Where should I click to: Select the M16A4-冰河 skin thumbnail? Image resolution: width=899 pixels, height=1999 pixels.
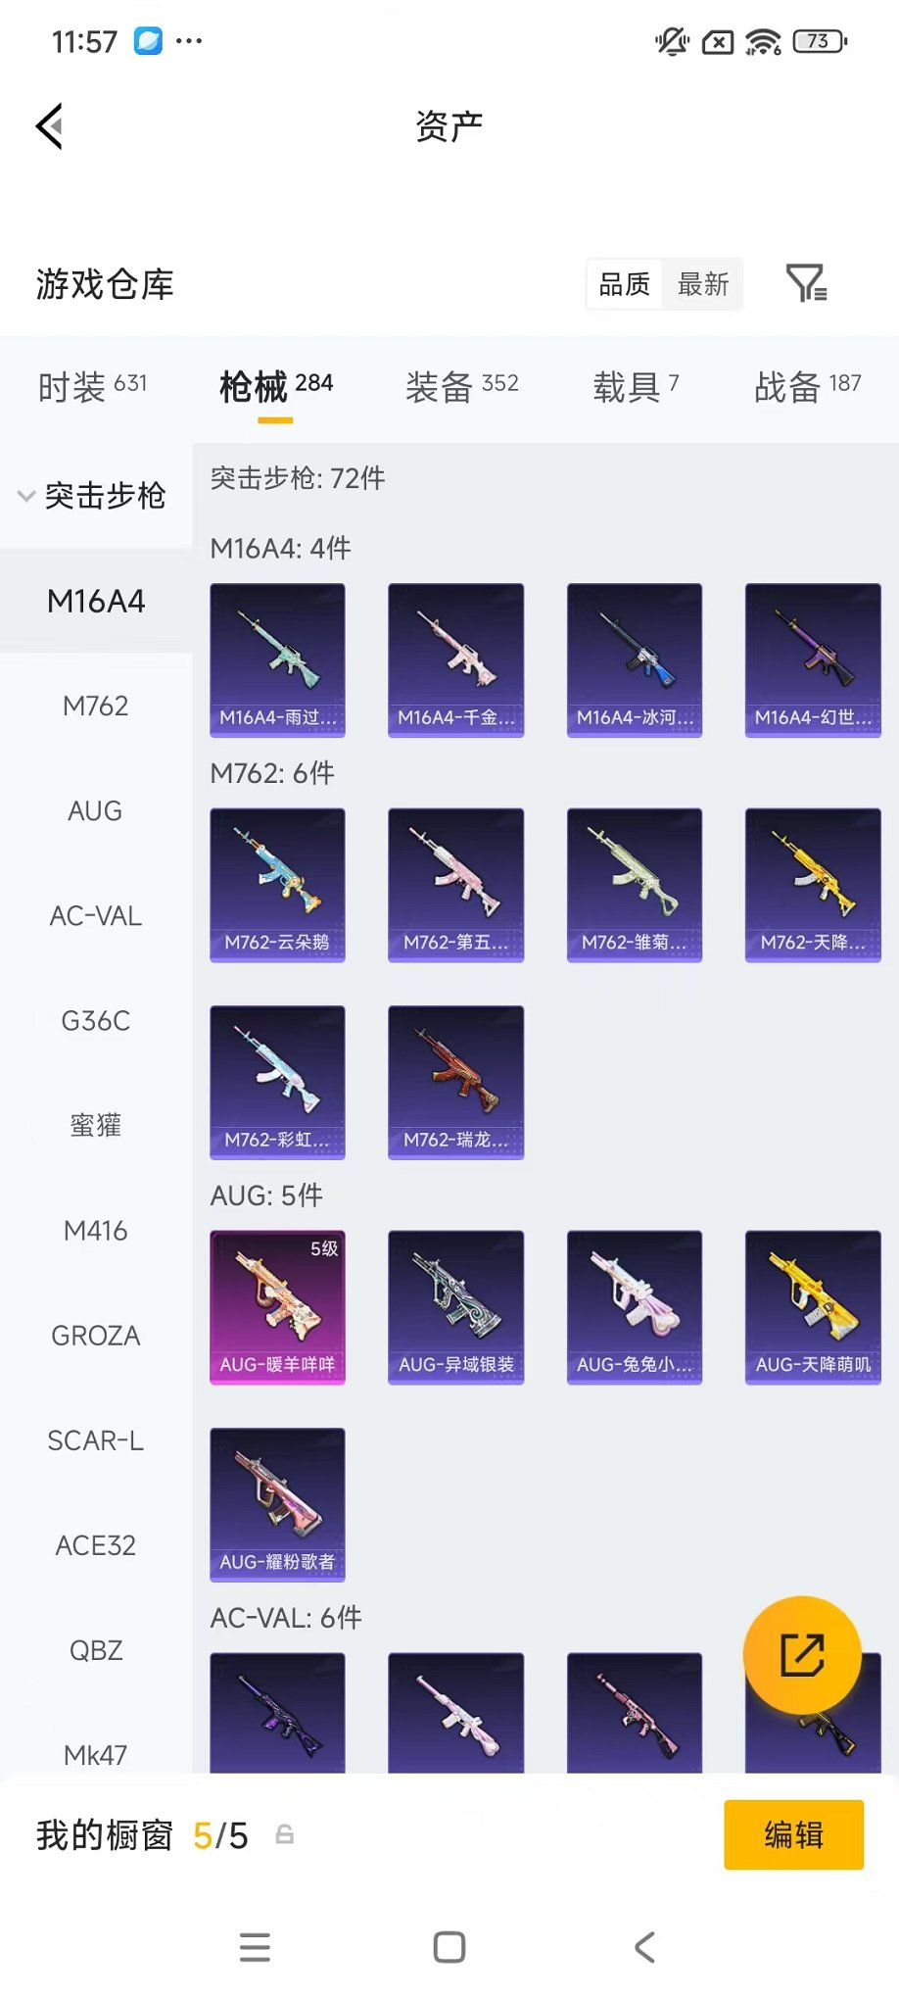click(635, 660)
